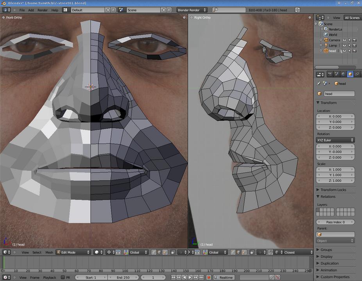
Task: Enable the PR checkbox in timeline
Action: 63,277
